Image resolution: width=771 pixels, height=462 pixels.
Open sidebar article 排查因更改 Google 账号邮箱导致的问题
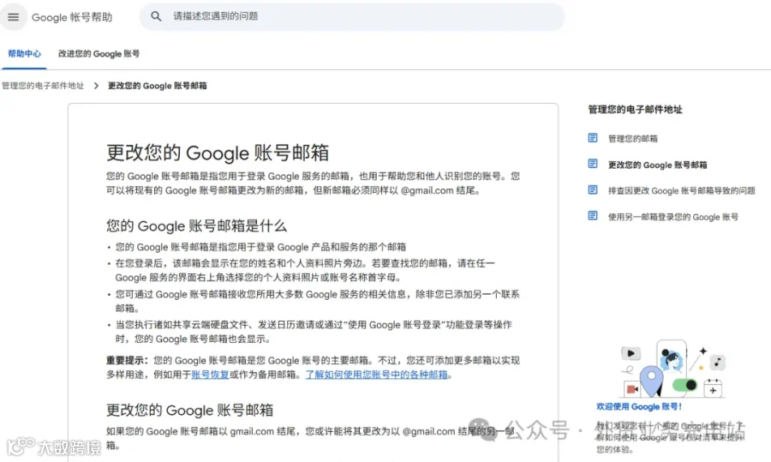tap(682, 191)
